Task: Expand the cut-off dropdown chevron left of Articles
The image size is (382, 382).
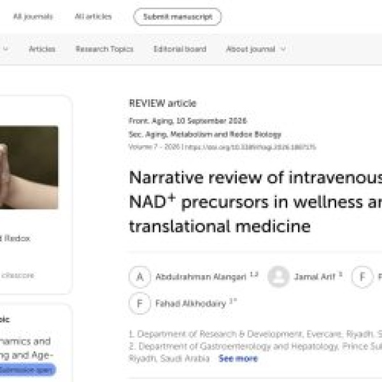Action: click(x=5, y=49)
